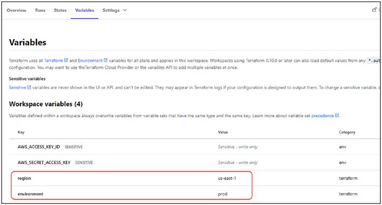Open the Terraform variables documentation link
Image resolution: width=382 pixels, height=205 pixels.
[x=53, y=60]
